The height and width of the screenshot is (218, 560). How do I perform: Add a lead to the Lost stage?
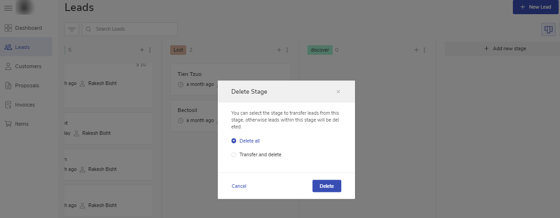279,50
